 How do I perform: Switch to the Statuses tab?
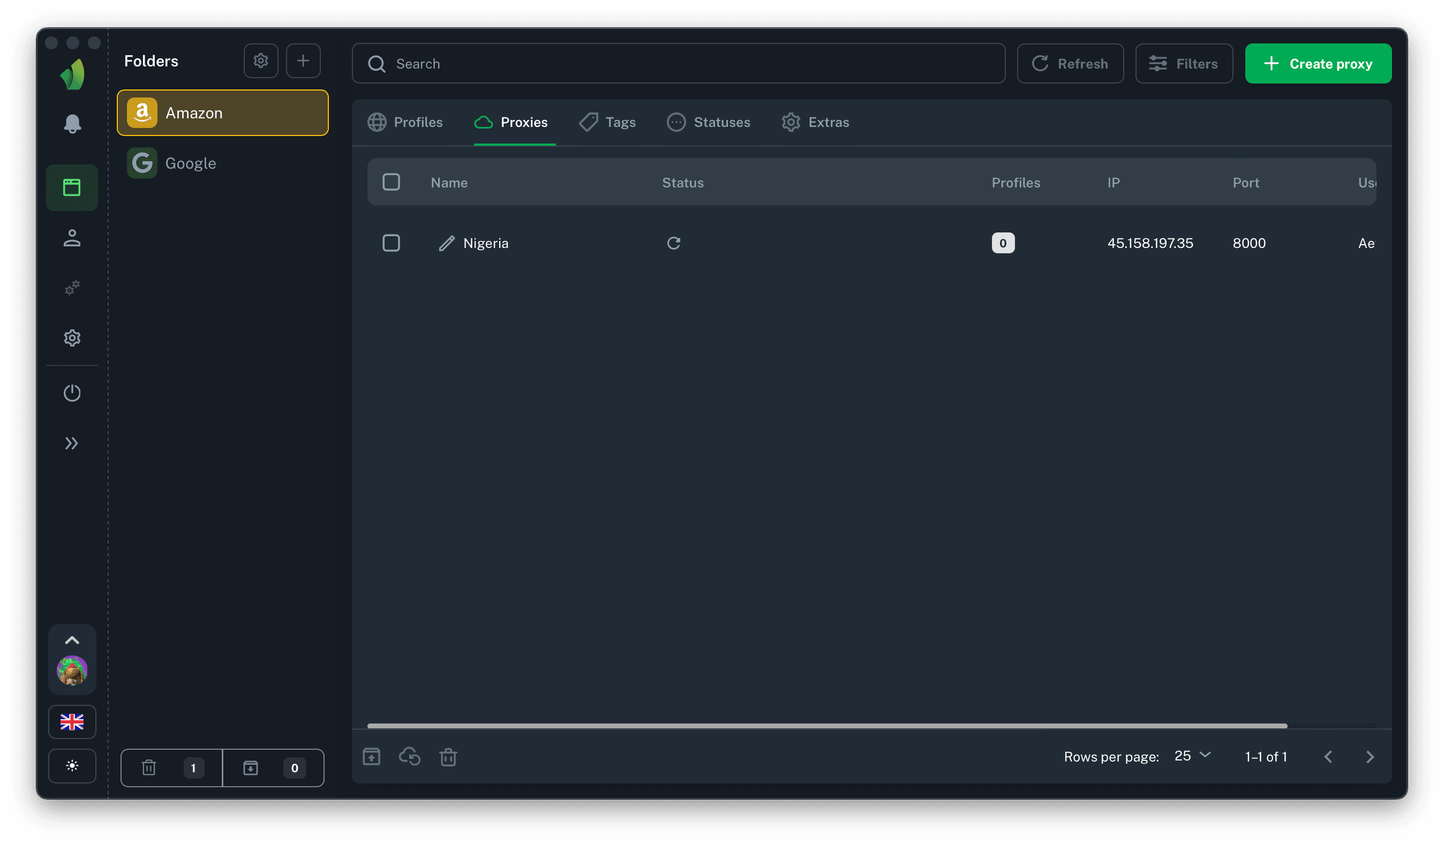(709, 123)
